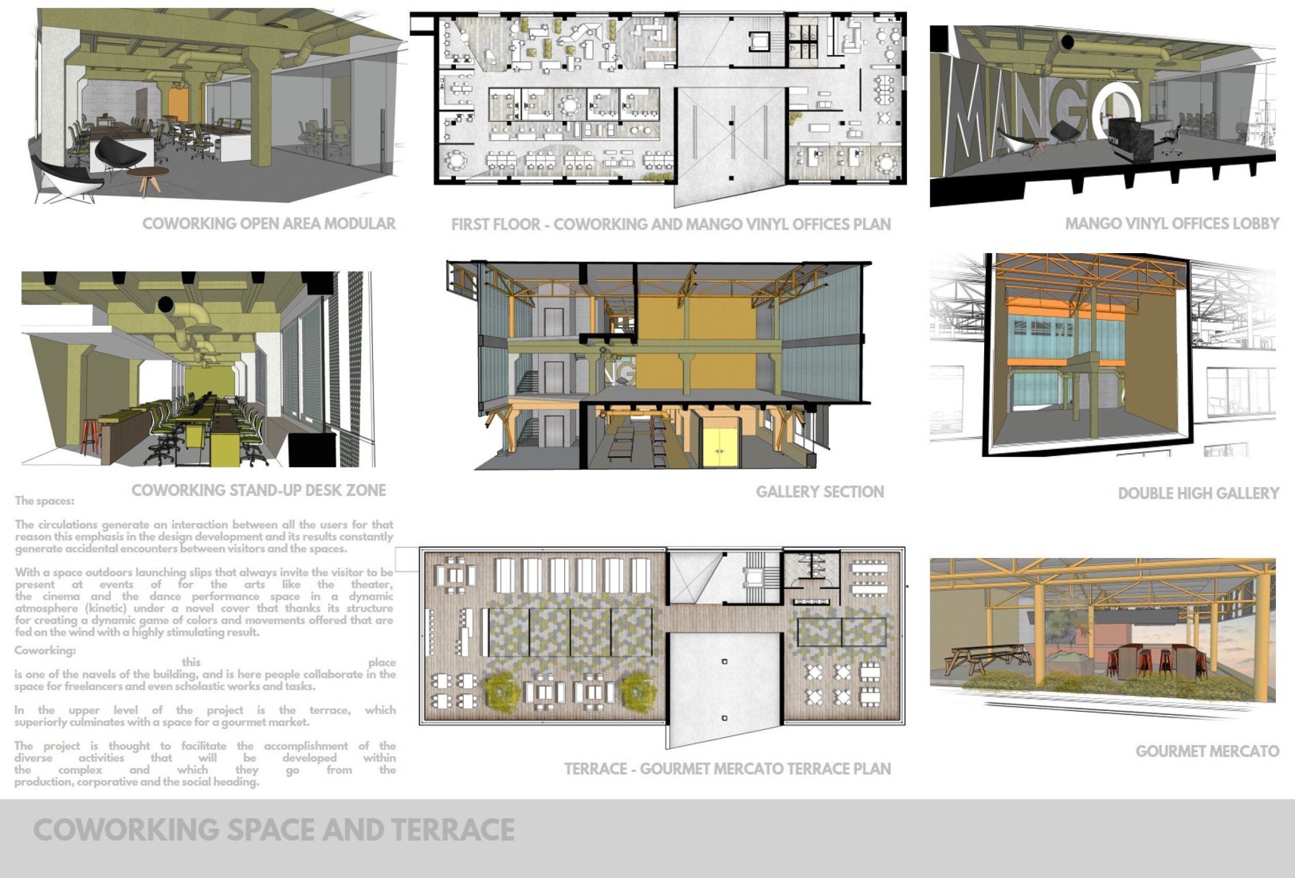
Task: Click the 'Coworking:' paragraph heading
Action: tap(45, 650)
